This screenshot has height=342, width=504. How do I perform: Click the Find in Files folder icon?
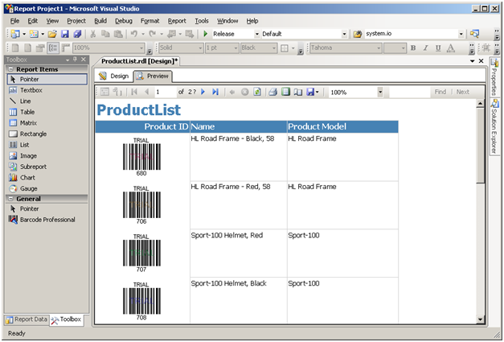click(x=358, y=34)
